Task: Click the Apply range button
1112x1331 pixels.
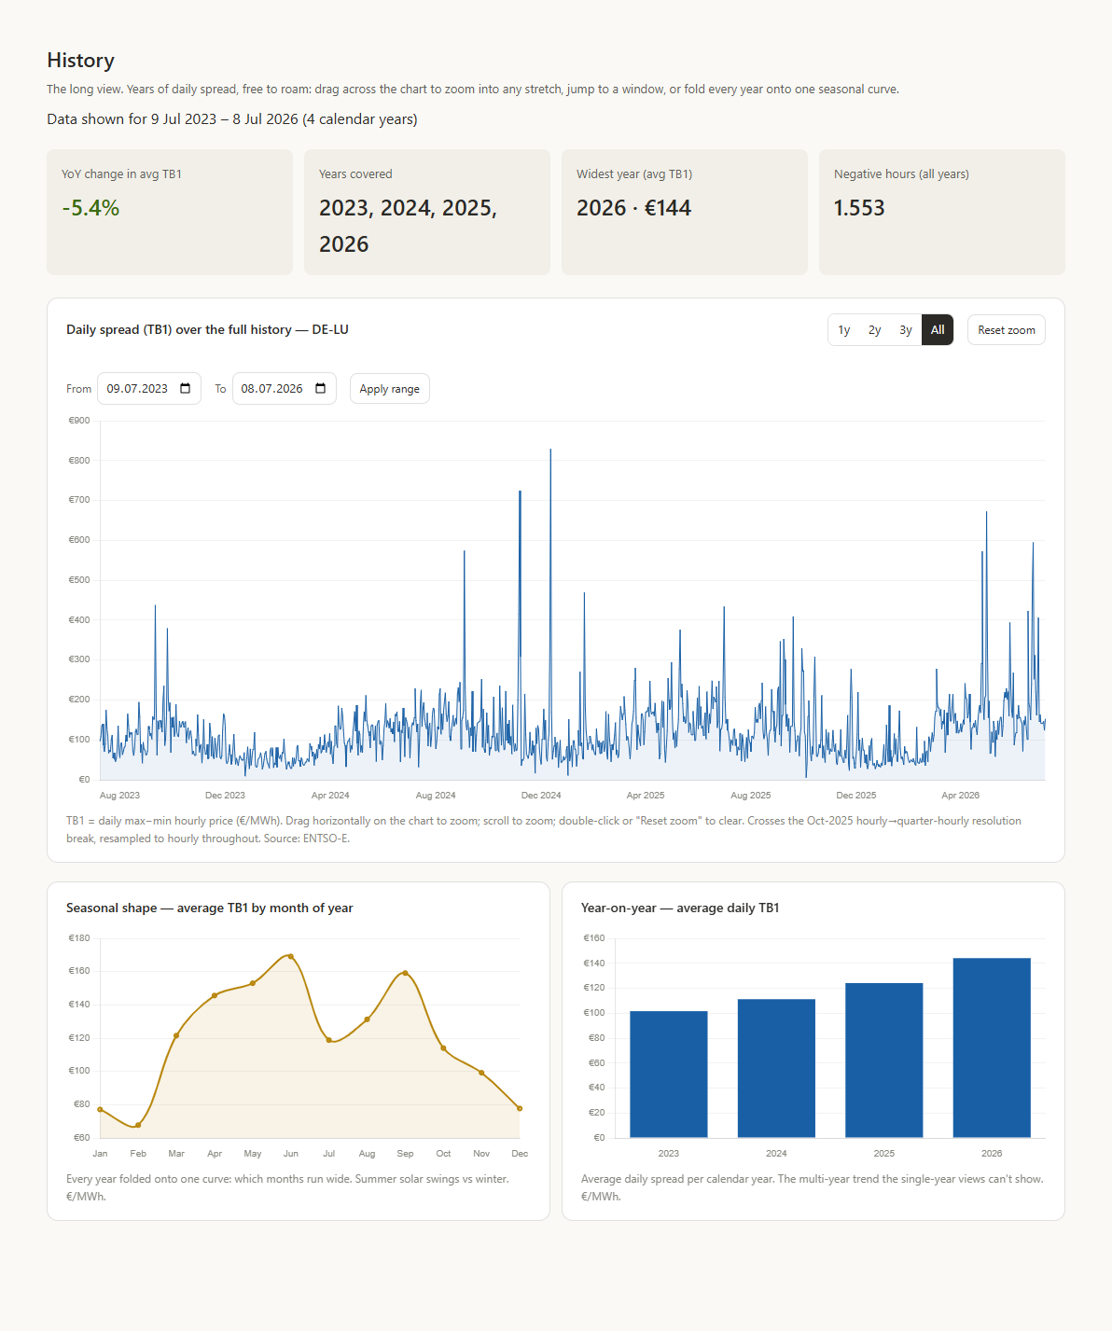Action: click(x=390, y=389)
